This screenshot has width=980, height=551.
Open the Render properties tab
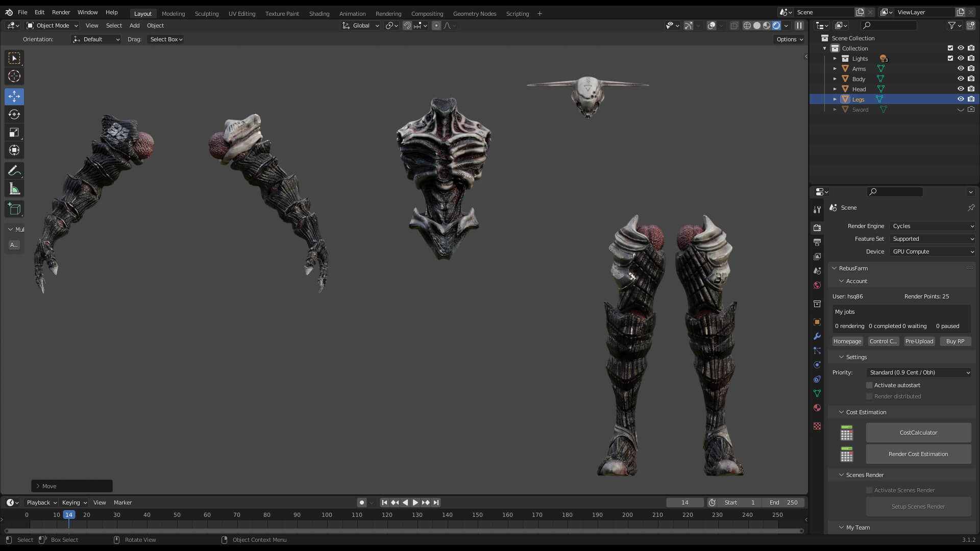click(817, 228)
